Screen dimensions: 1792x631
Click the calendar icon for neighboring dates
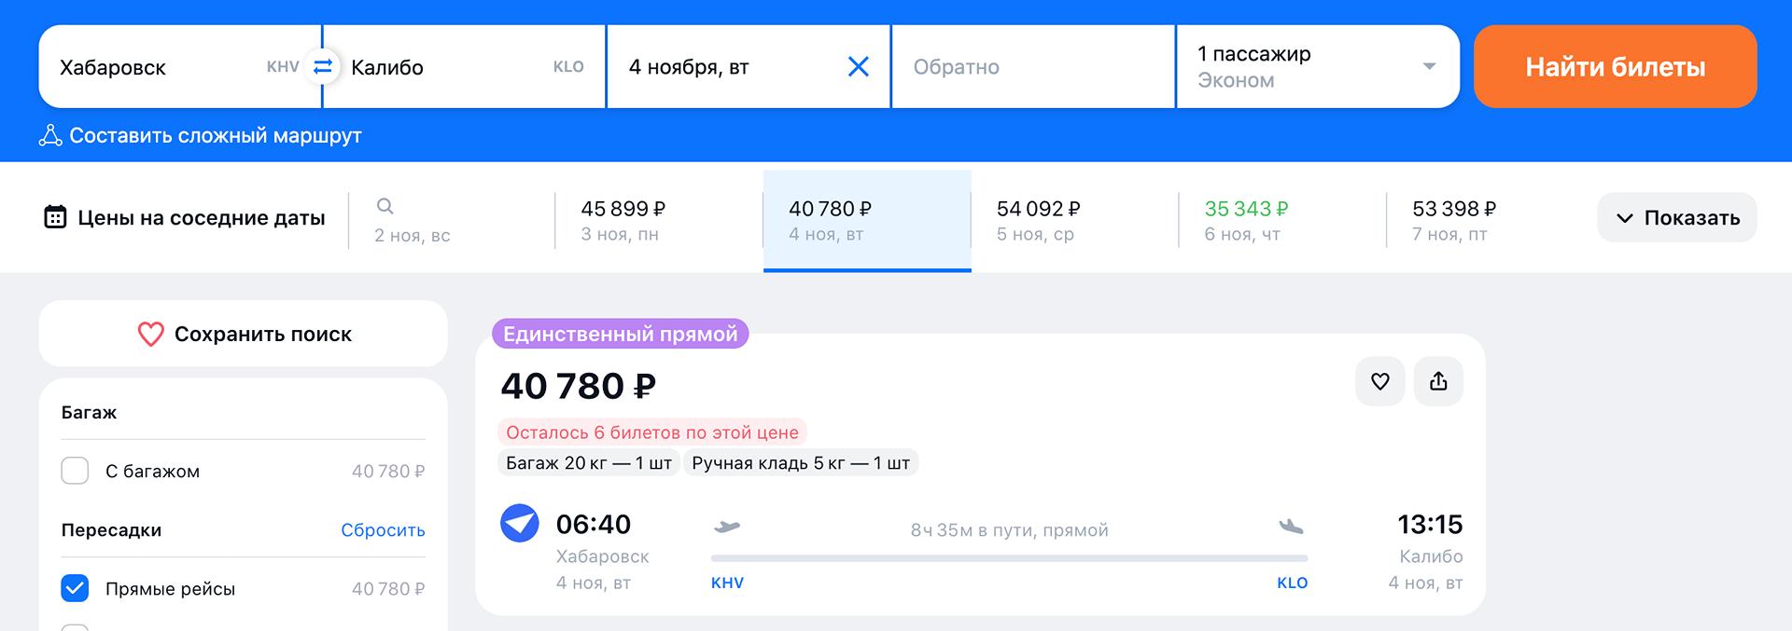point(55,218)
